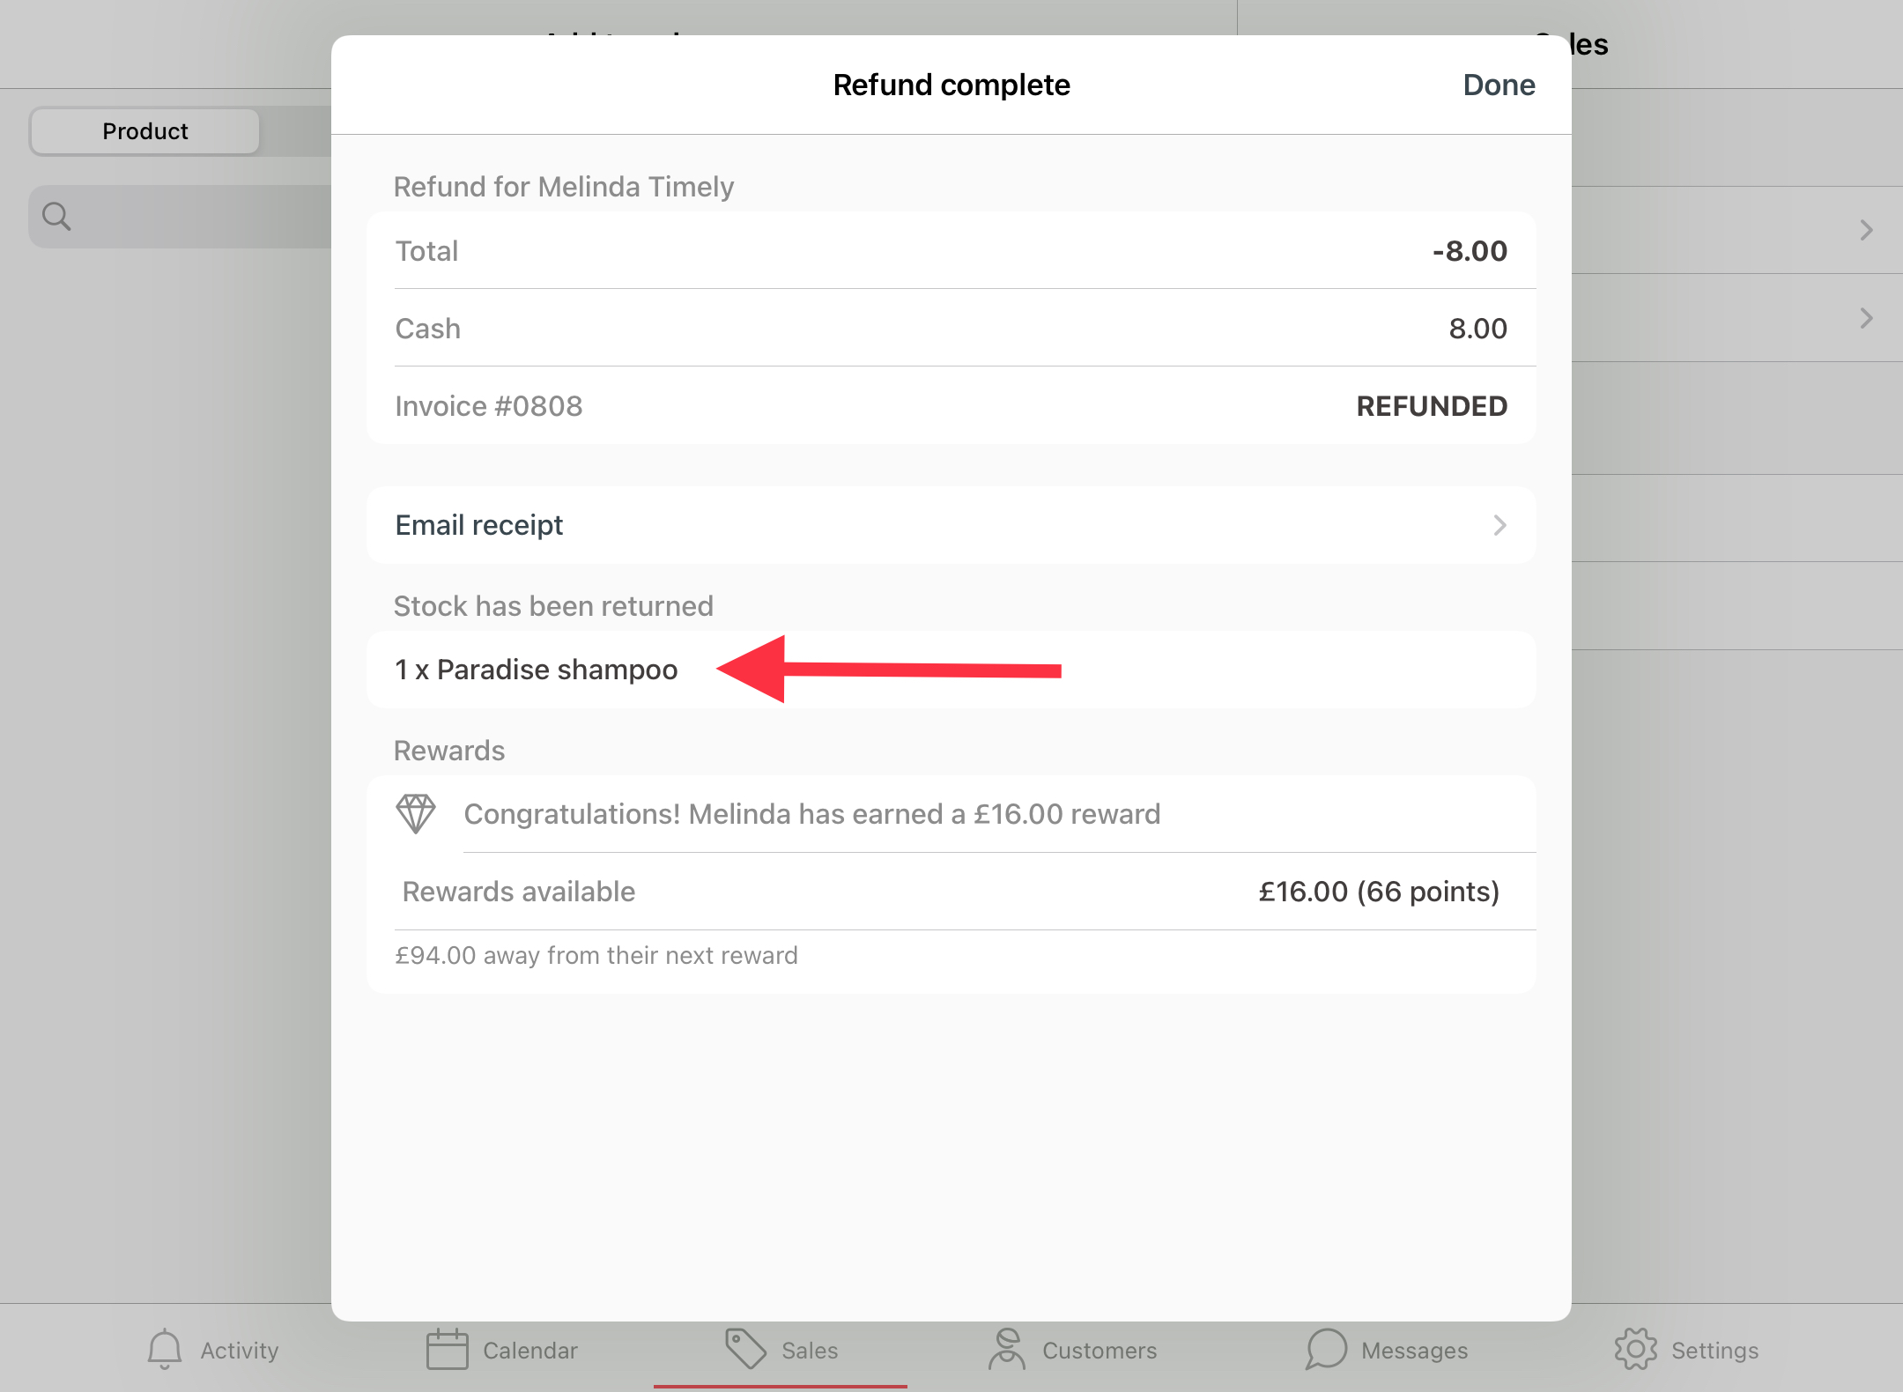Click the Invoice #0808 row
The width and height of the screenshot is (1903, 1392).
[951, 405]
